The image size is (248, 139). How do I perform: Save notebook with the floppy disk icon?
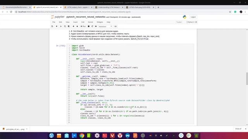(x=52, y=26)
